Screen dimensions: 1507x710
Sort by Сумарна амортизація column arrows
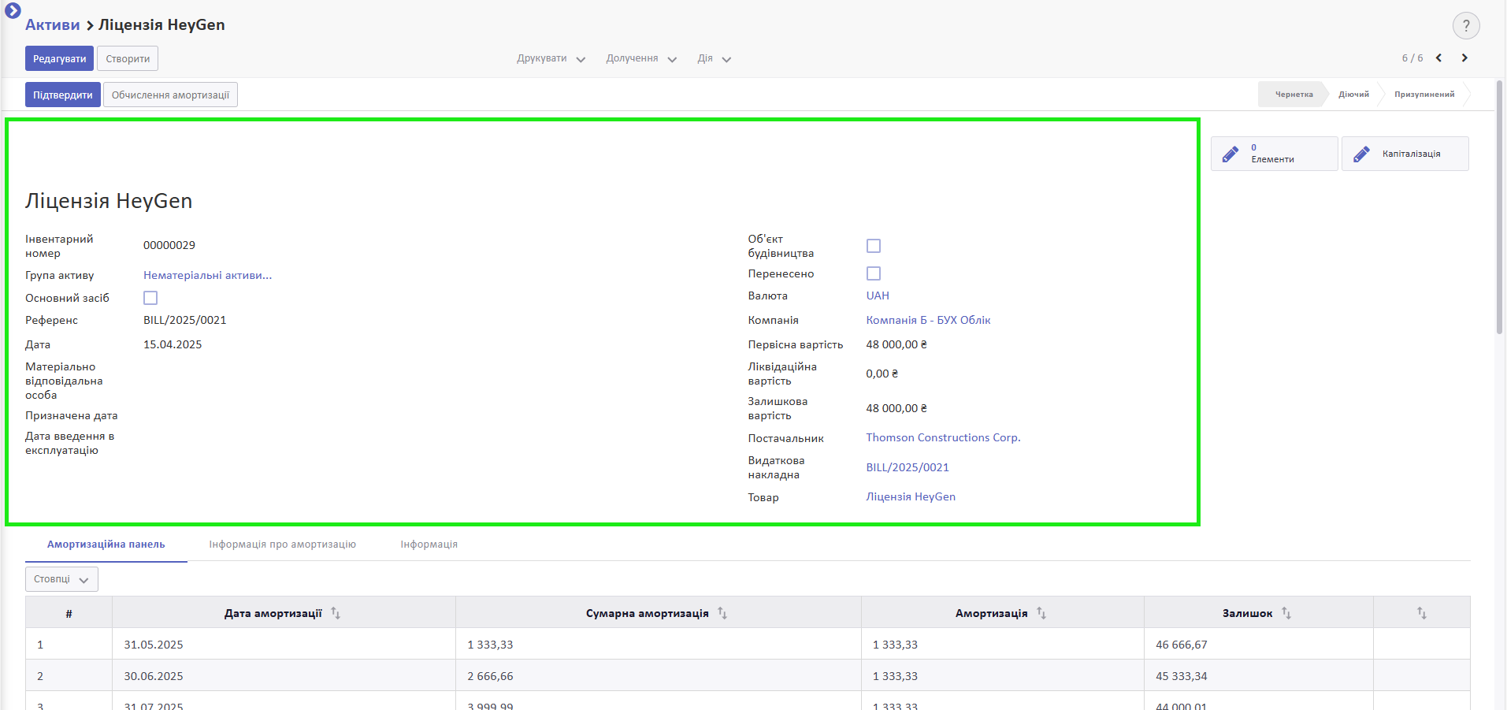(x=722, y=613)
